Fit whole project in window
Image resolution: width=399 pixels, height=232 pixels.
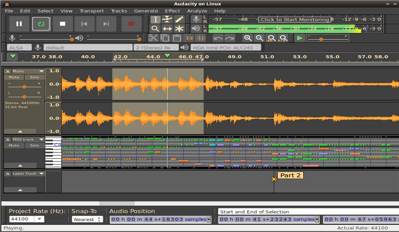tap(283, 38)
